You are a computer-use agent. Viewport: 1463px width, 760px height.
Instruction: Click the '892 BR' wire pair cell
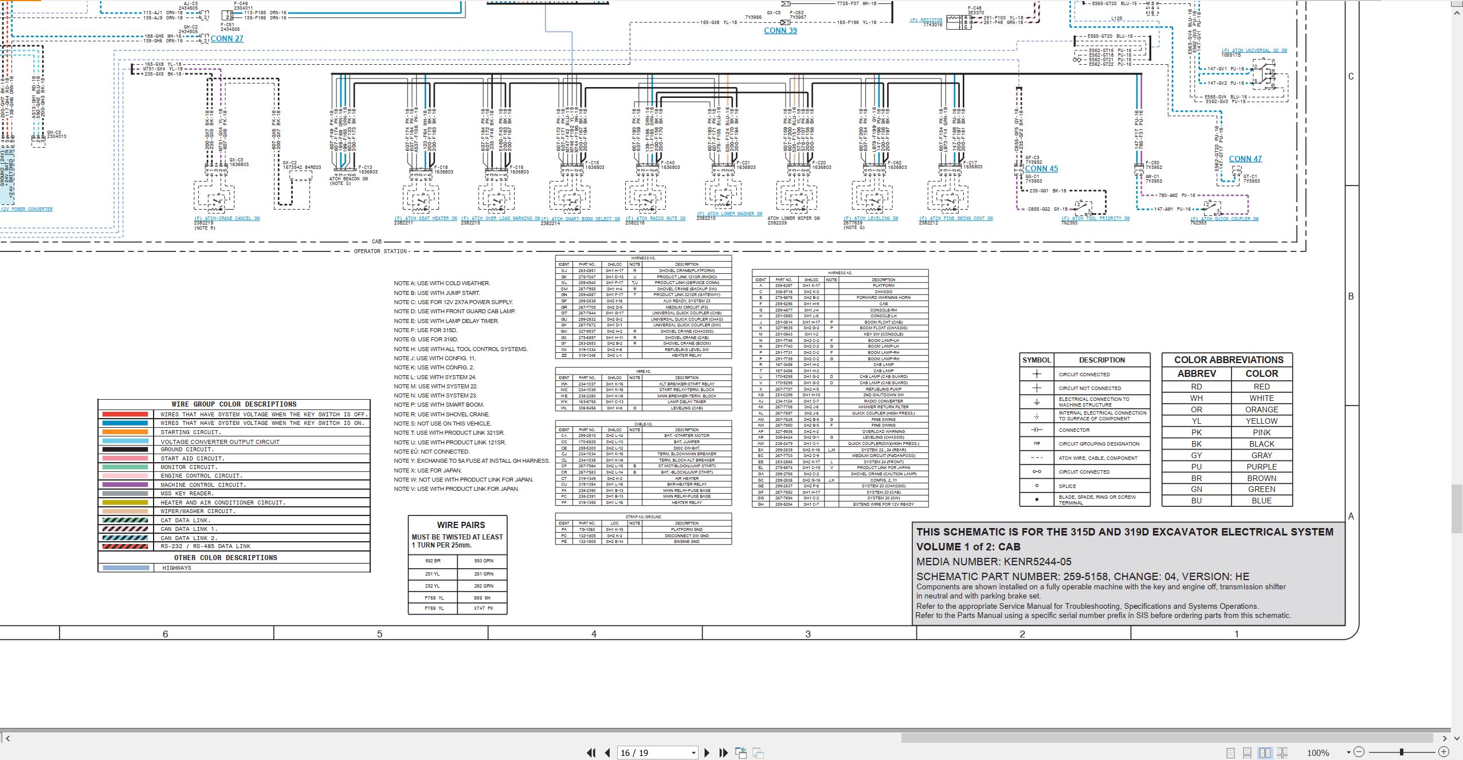point(433,561)
